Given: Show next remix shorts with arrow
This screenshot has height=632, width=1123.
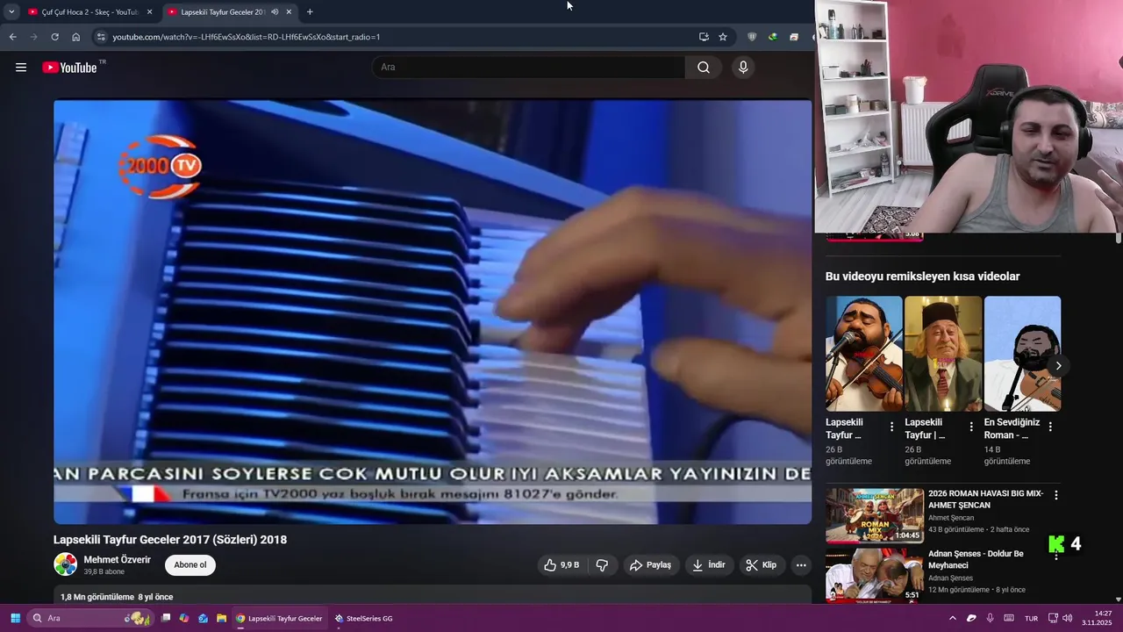Looking at the screenshot, I should (1058, 366).
